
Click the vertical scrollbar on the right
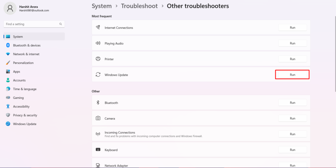coord(335,49)
